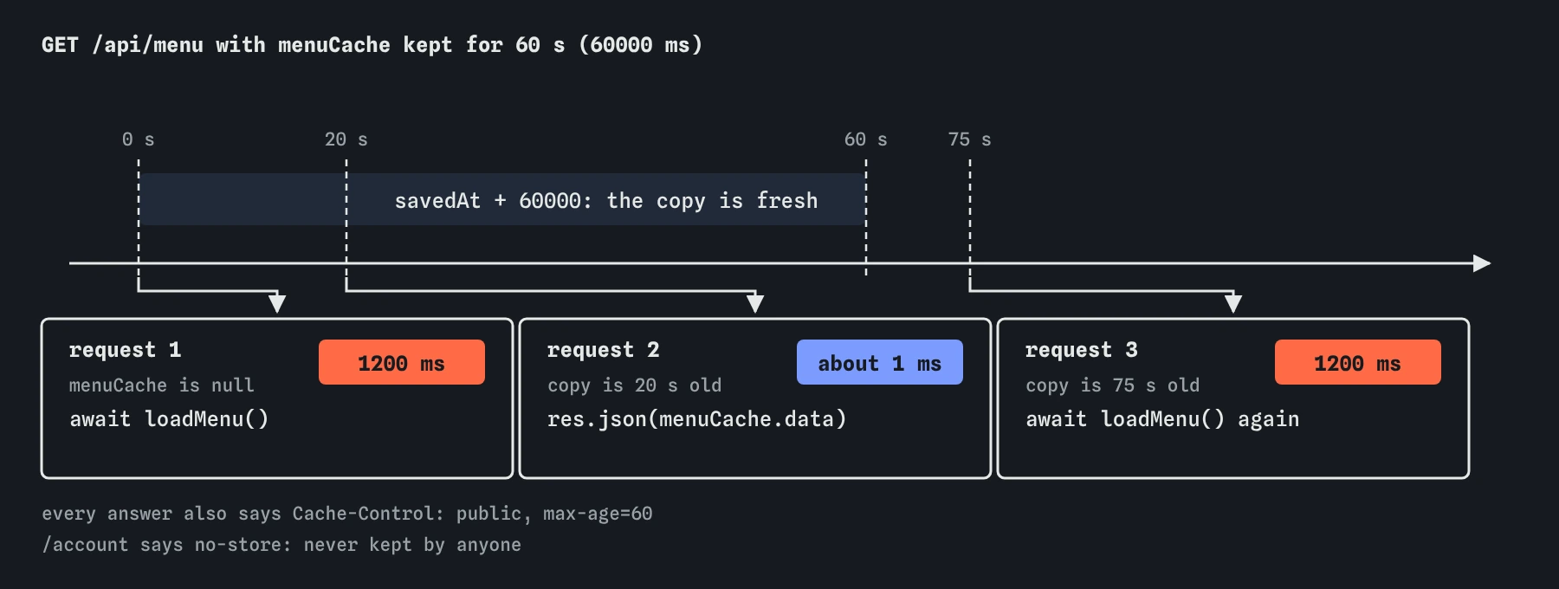Image resolution: width=1559 pixels, height=589 pixels.
Task: Click the title 'GET /api/menu with menuCache'
Action: coord(216,45)
